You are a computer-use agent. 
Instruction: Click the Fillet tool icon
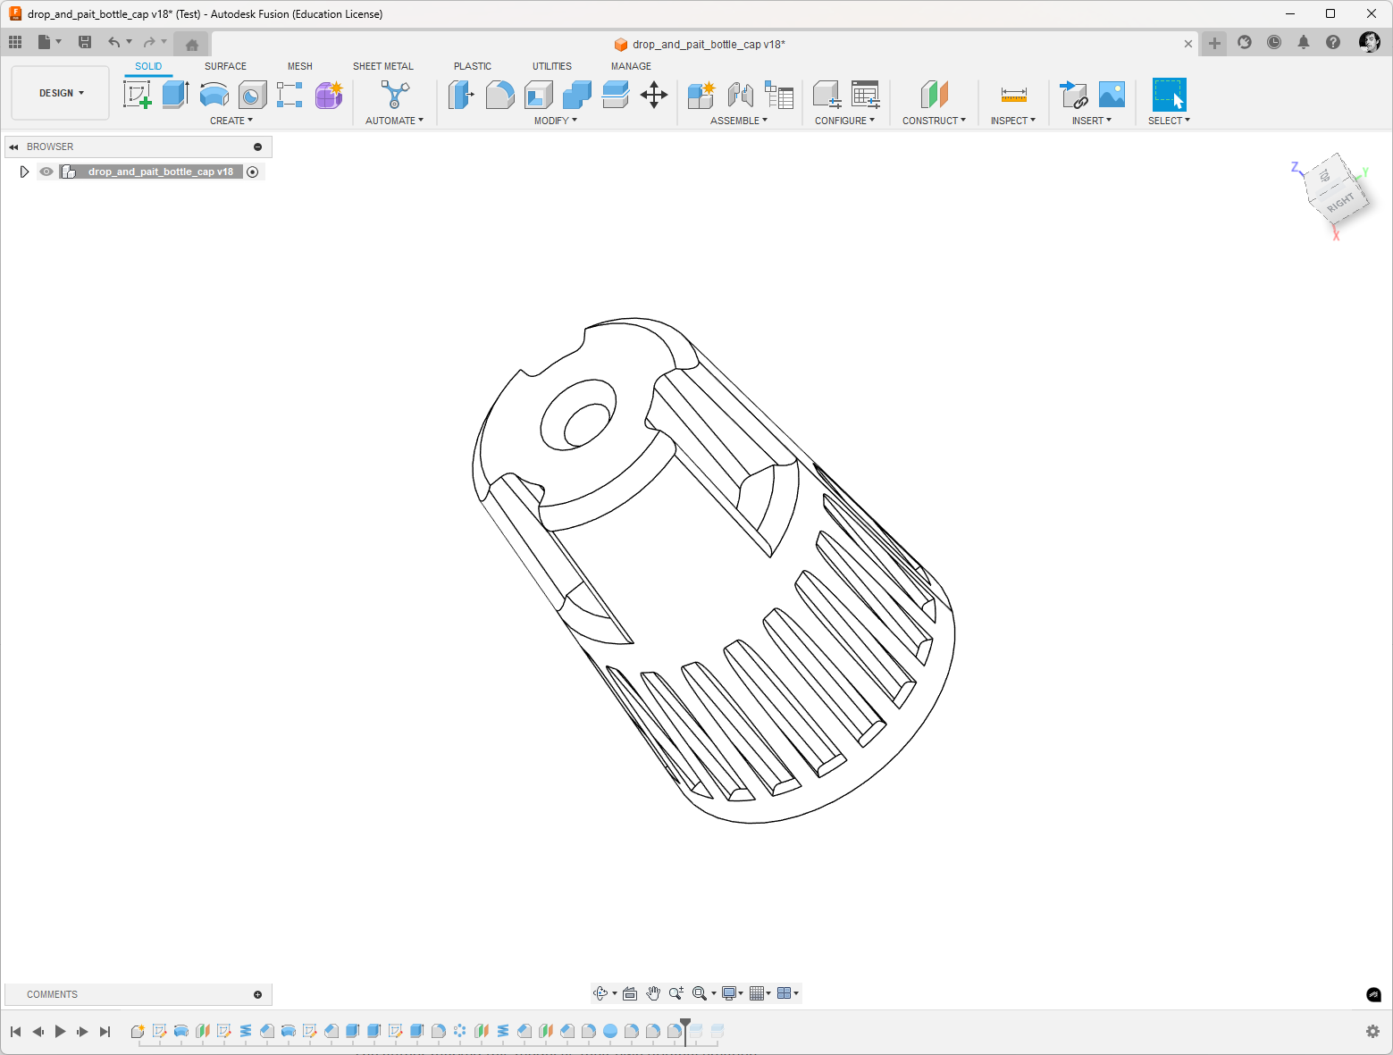(499, 95)
